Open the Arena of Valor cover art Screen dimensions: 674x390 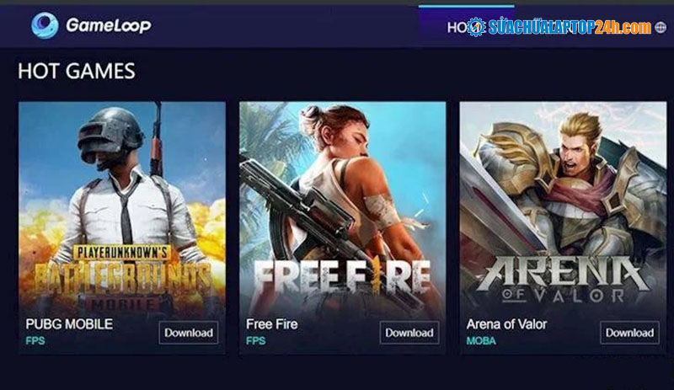pos(563,206)
